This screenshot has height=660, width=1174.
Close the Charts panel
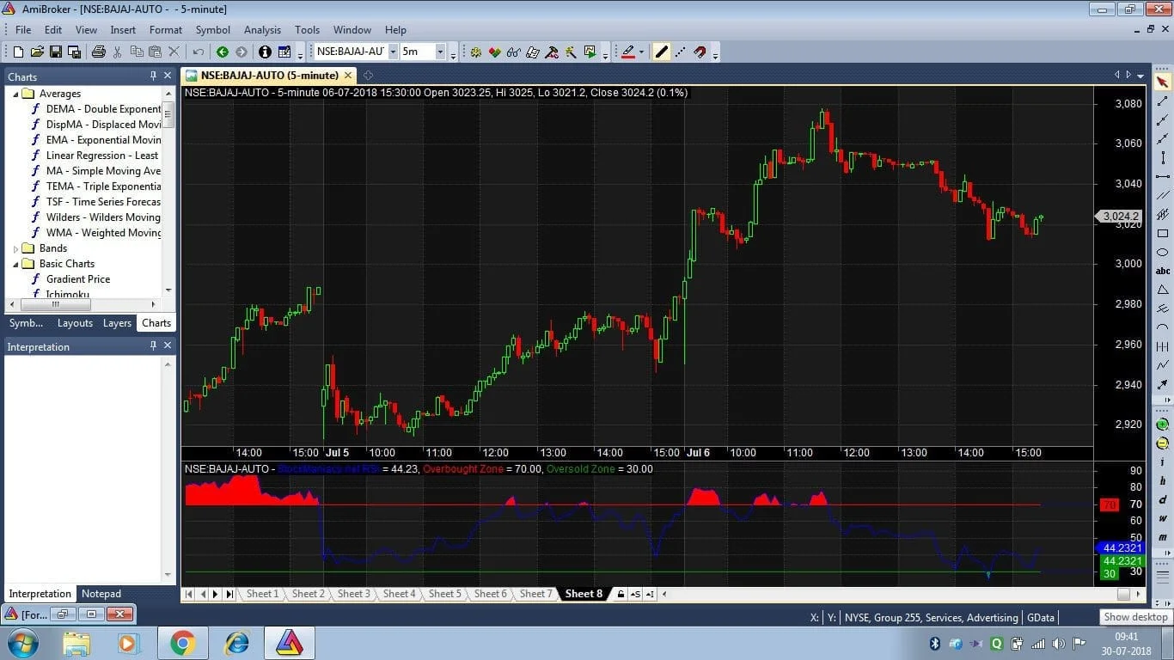coord(168,76)
